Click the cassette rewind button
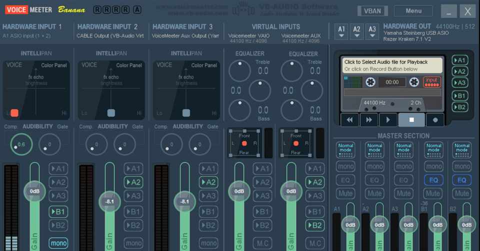 (x=349, y=120)
